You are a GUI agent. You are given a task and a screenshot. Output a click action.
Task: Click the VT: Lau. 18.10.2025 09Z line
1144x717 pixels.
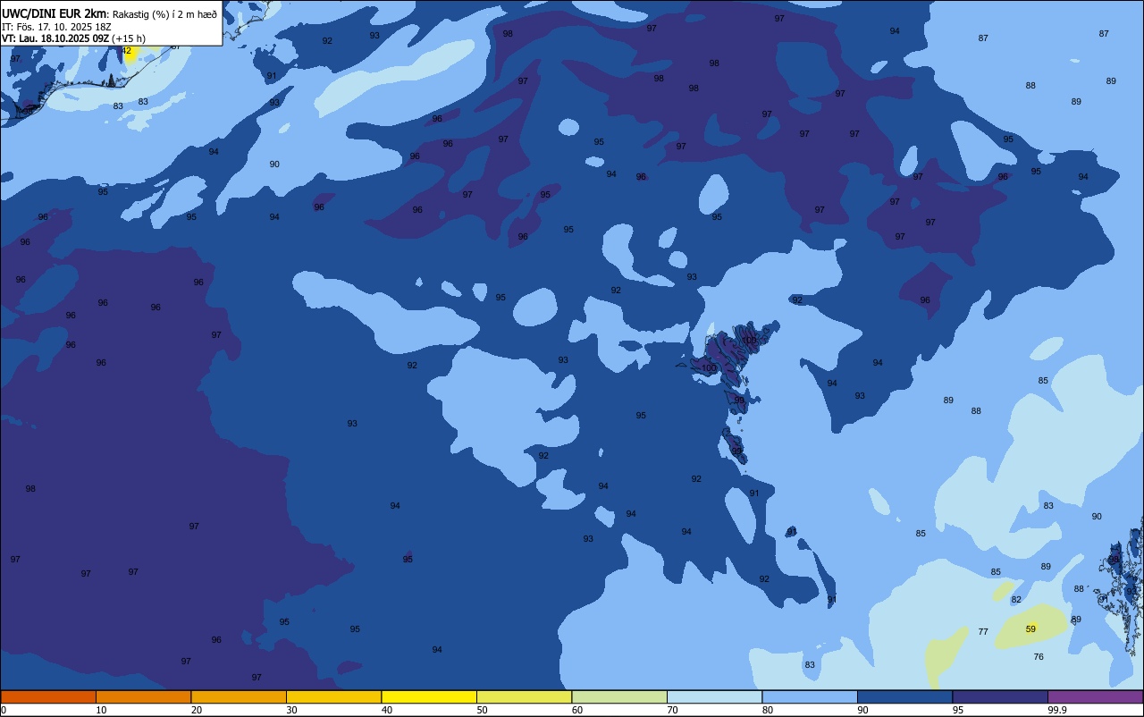pyautogui.click(x=55, y=38)
